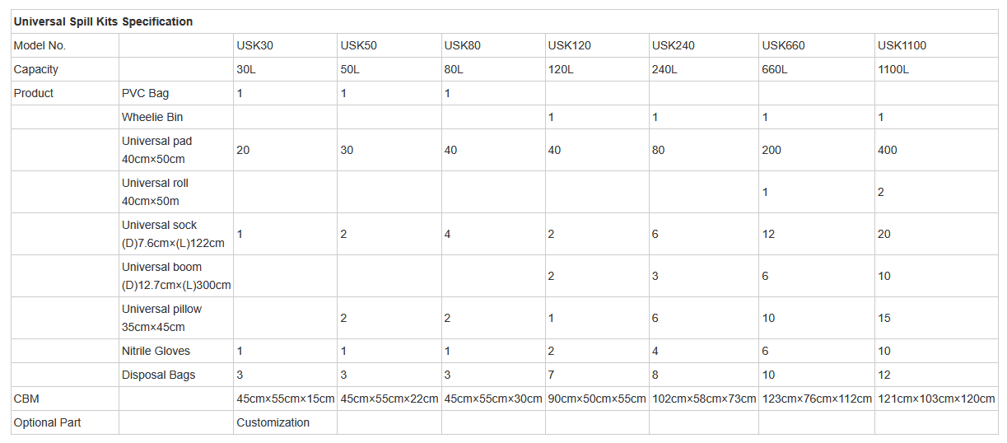Click the Wheelie Bin row label
The height and width of the screenshot is (443, 1007).
pyautogui.click(x=152, y=117)
